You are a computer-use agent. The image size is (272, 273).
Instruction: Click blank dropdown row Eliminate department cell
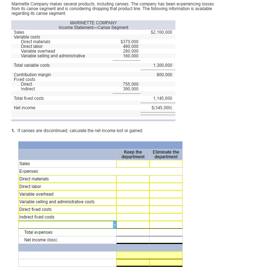(x=166, y=225)
